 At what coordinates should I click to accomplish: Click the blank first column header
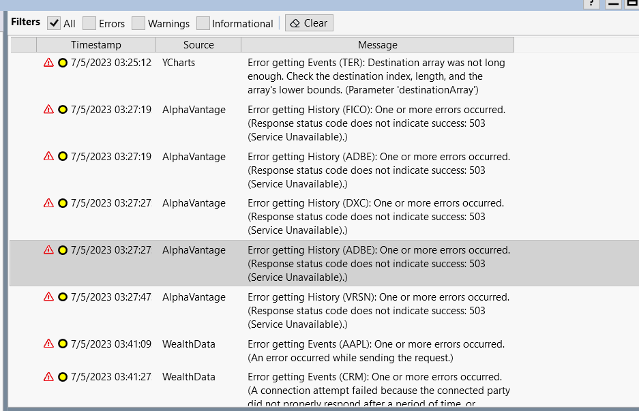(x=23, y=45)
